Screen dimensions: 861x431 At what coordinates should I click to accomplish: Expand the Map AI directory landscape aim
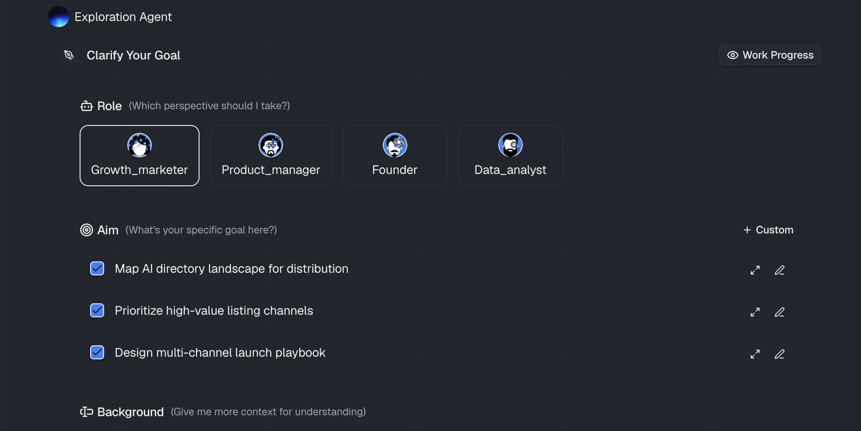coord(755,270)
